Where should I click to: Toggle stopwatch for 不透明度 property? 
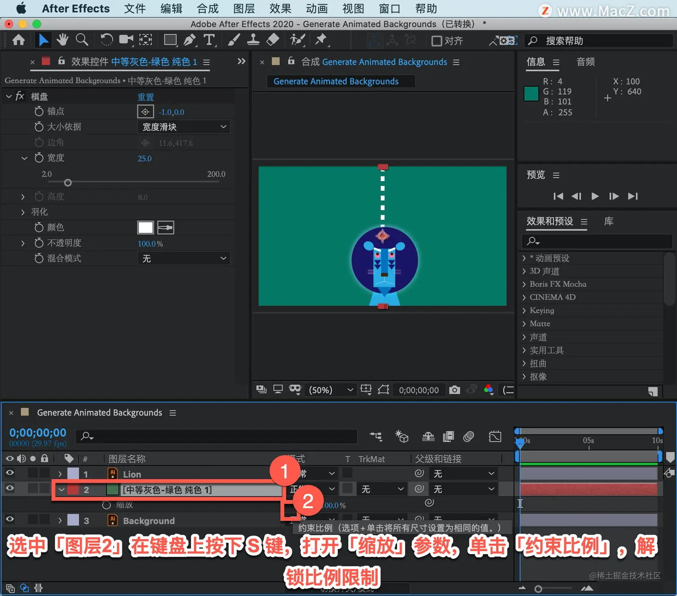(x=39, y=243)
